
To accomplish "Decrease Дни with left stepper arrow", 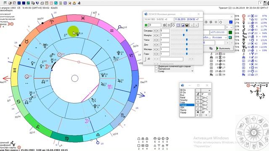I will pyautogui.click(x=155, y=44).
